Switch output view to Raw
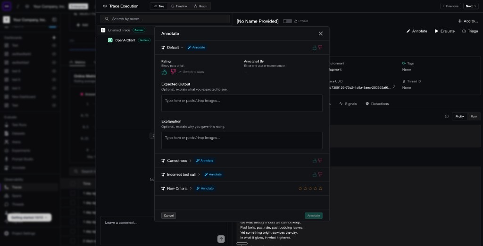The image size is (483, 246). (474, 116)
